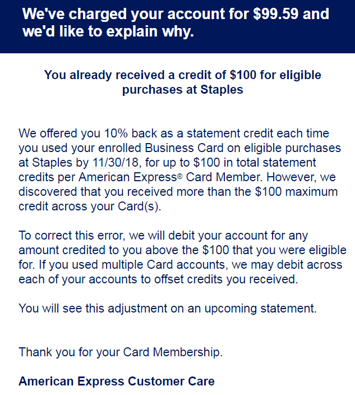This screenshot has width=355, height=395.
Task: Click the registered trademark symbol after Express
Action: 179,176
